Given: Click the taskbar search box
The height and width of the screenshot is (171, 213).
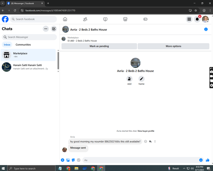Looking at the screenshot, I should coord(31,168).
